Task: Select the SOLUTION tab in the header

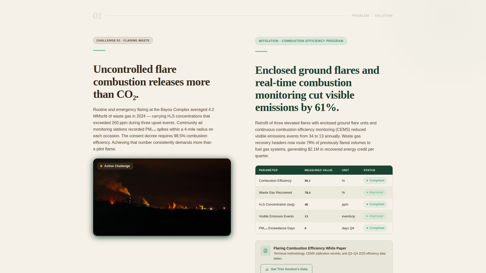Action: pos(384,15)
